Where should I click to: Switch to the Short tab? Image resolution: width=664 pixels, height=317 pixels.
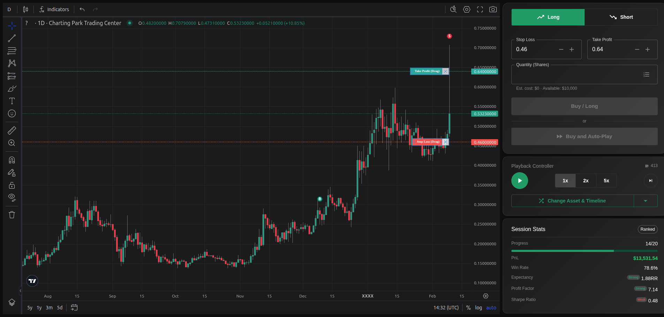(621, 17)
